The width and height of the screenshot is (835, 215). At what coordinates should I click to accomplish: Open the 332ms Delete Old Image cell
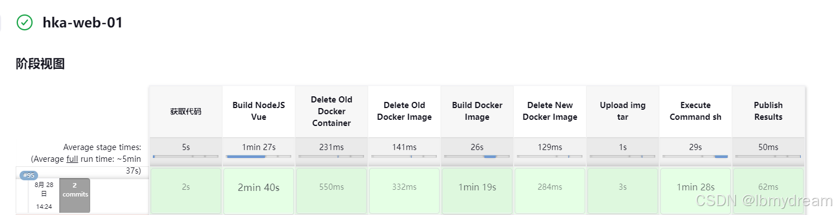(404, 188)
